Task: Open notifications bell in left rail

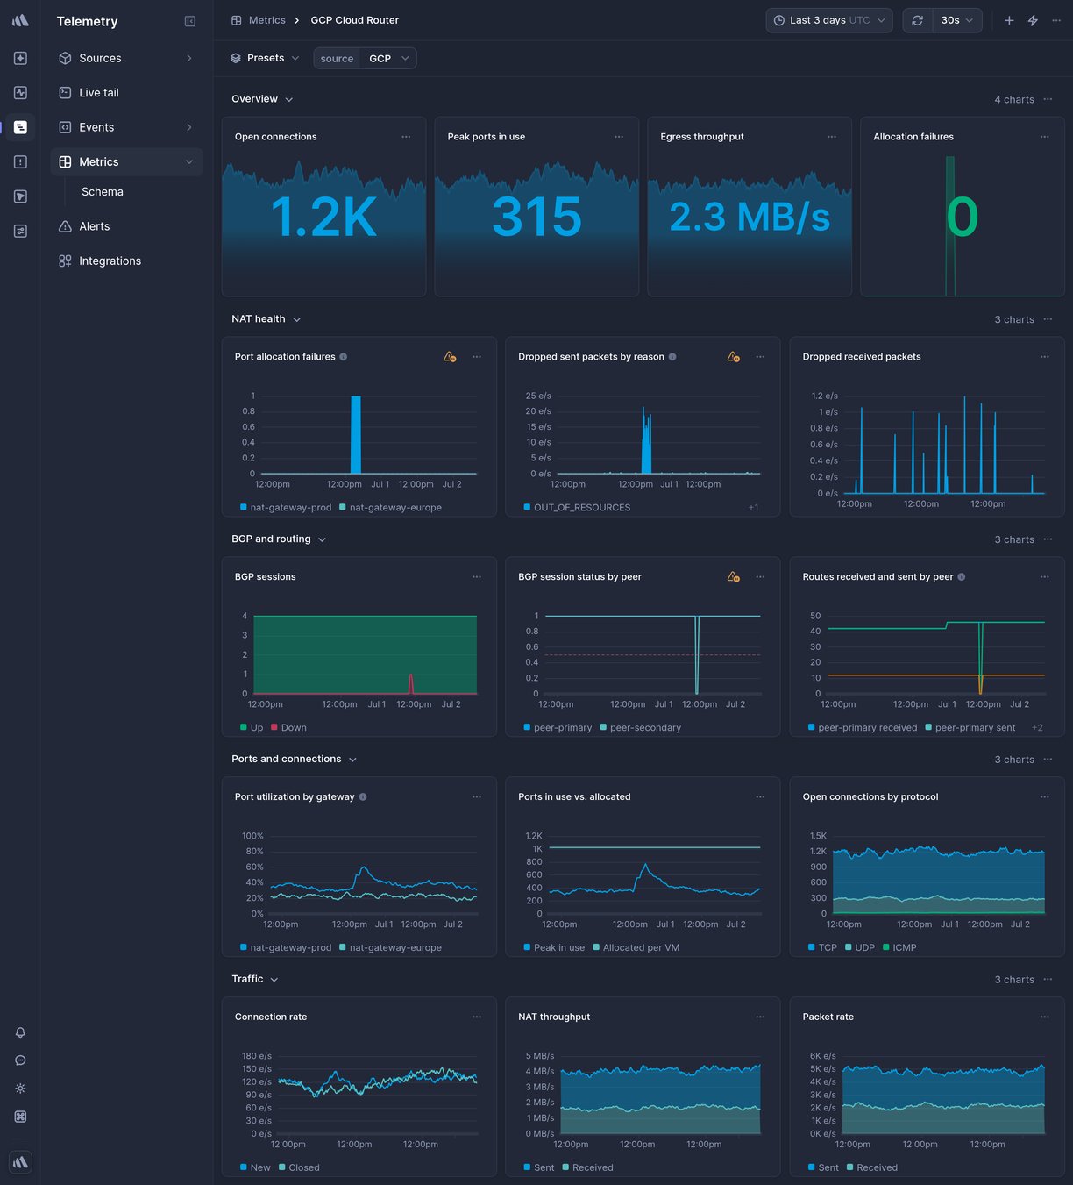Action: pyautogui.click(x=20, y=1032)
